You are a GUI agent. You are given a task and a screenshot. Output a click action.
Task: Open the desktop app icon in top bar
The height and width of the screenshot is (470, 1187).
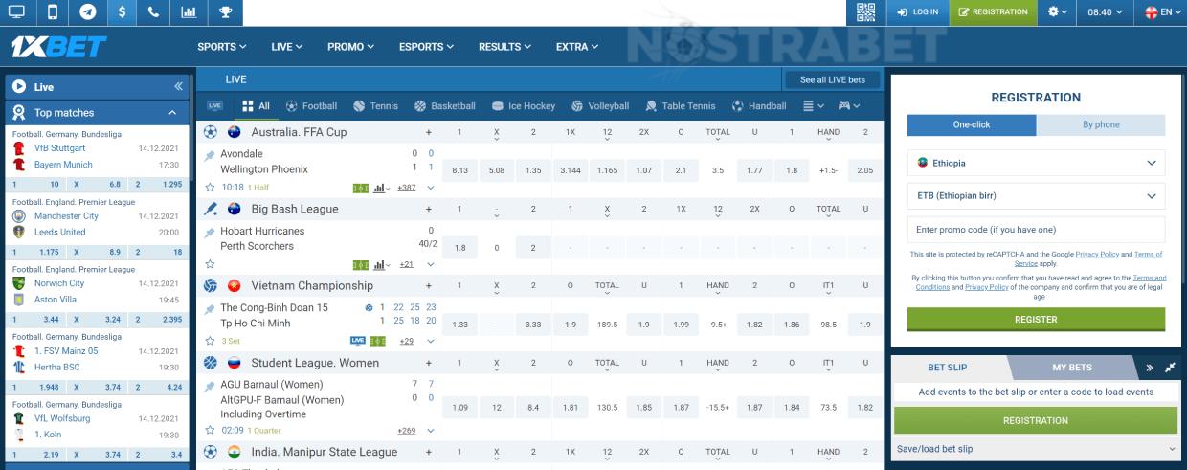tap(16, 12)
